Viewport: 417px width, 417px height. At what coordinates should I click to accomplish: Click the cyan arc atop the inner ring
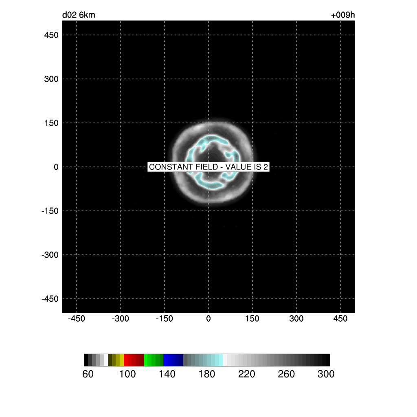211,139
